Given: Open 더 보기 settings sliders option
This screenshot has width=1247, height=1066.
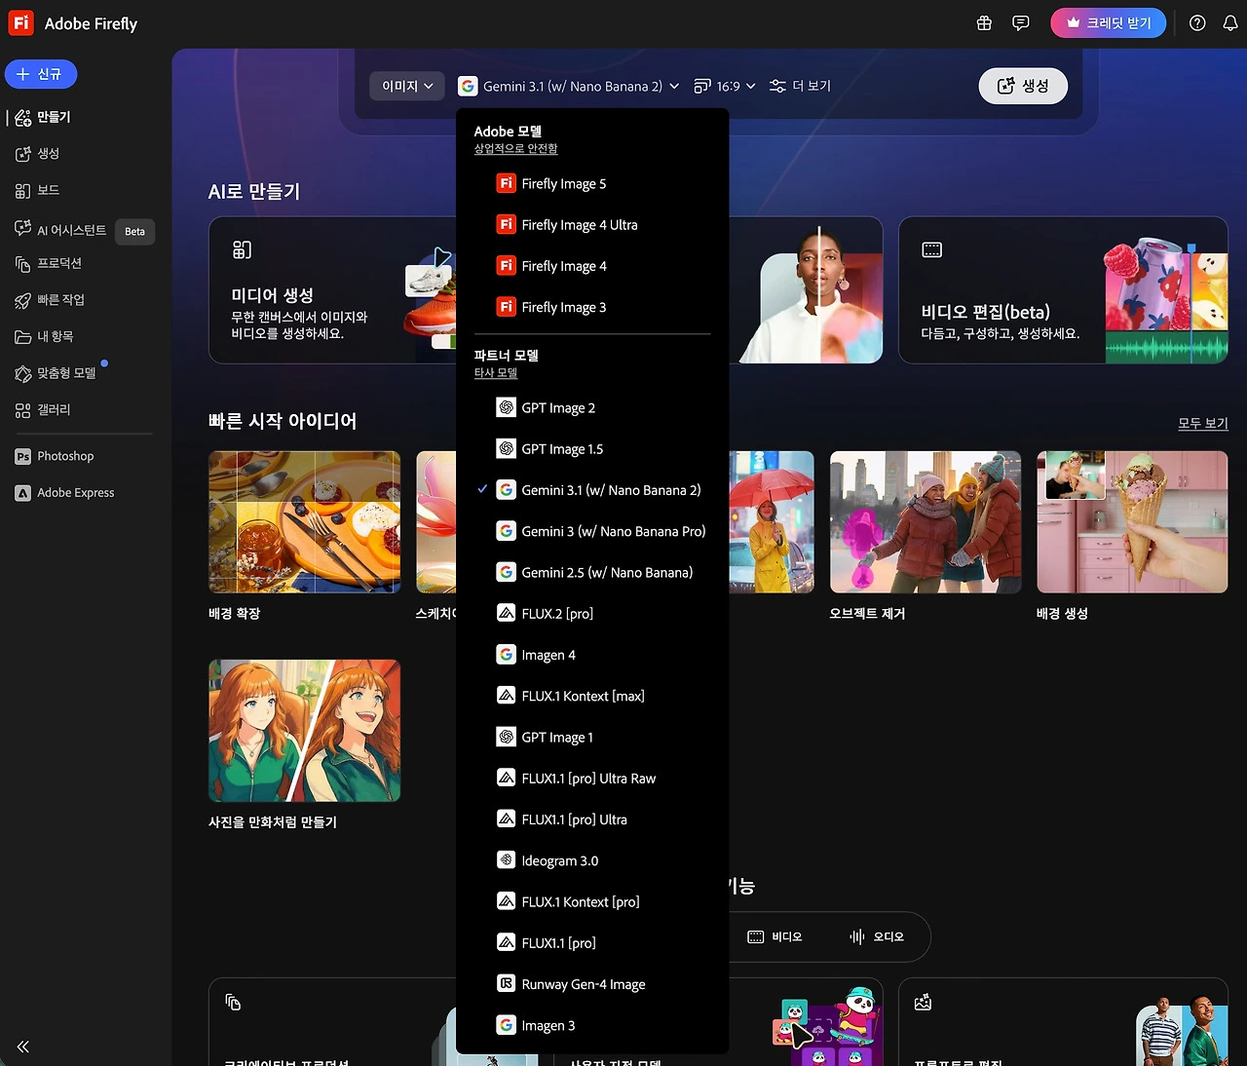Looking at the screenshot, I should click(800, 86).
